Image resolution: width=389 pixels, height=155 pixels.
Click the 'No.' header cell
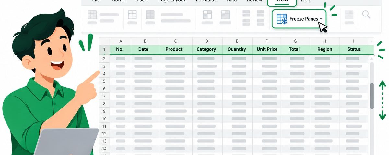click(121, 49)
